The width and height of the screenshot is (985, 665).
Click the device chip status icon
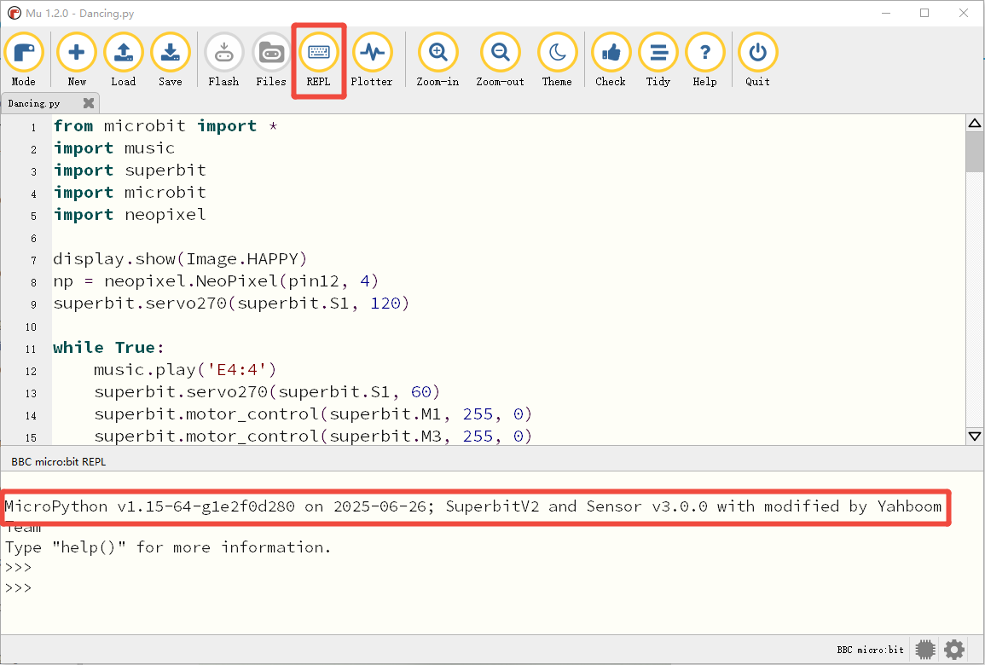[x=925, y=650]
